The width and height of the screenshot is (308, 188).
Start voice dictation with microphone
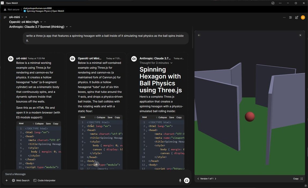pos(180,180)
